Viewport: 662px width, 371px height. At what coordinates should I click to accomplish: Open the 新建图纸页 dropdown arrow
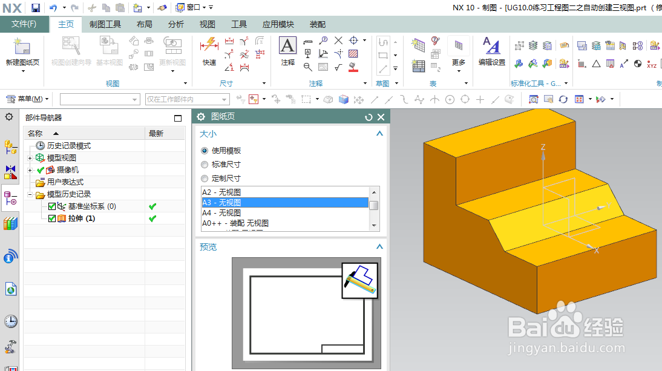[23, 71]
